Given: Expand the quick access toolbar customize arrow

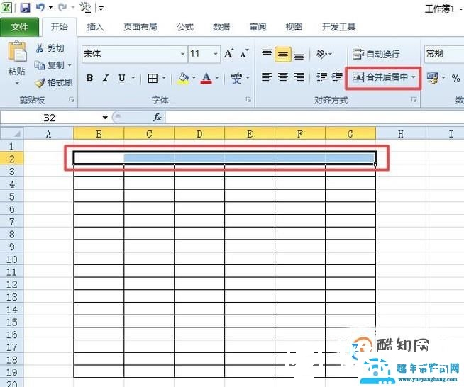Looking at the screenshot, I should (101, 9).
